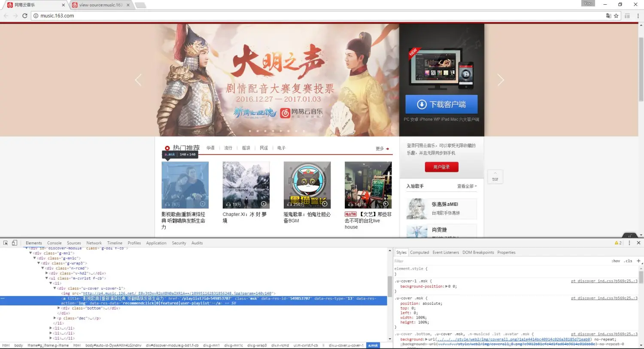Open the Event Listeners tab
The height and width of the screenshot is (349, 644).
click(x=446, y=252)
